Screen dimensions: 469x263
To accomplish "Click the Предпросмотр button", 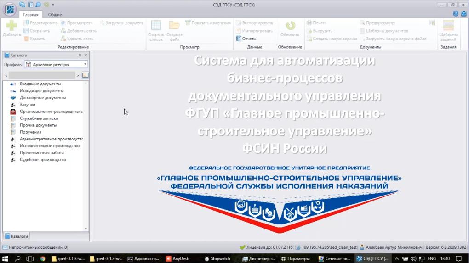I will 377,23.
